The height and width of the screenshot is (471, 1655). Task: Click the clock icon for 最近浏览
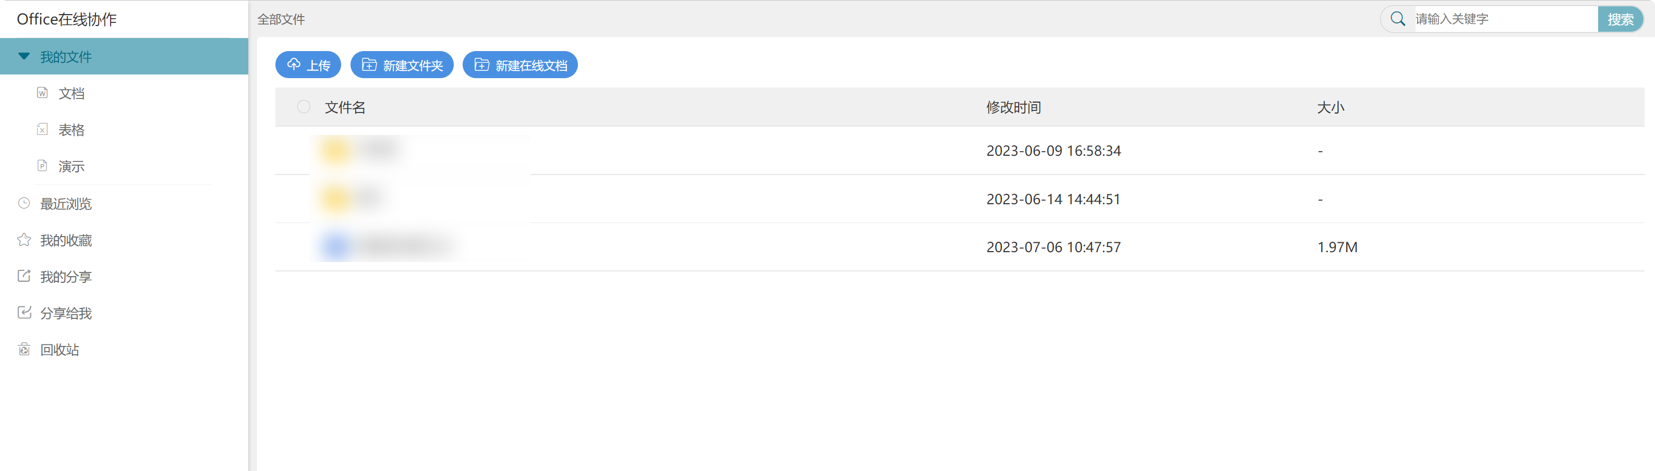tap(25, 203)
